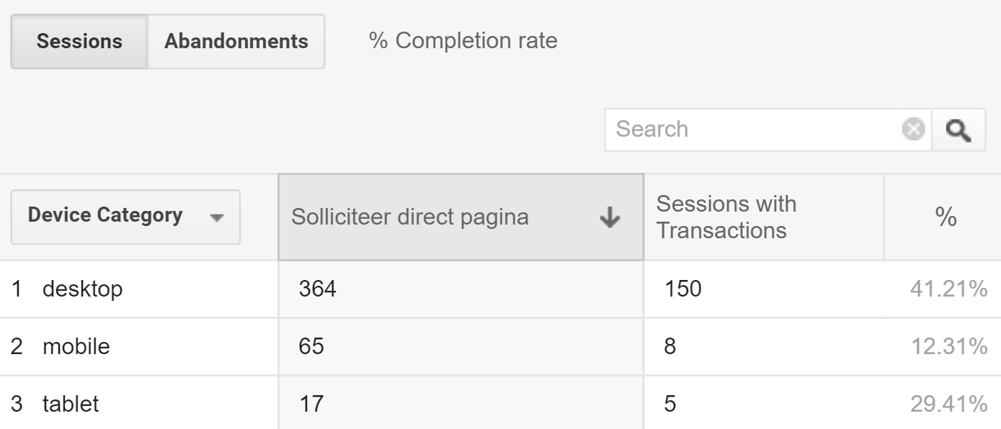Select the % Completion rate option
Image resolution: width=1001 pixels, height=429 pixels.
[x=463, y=41]
